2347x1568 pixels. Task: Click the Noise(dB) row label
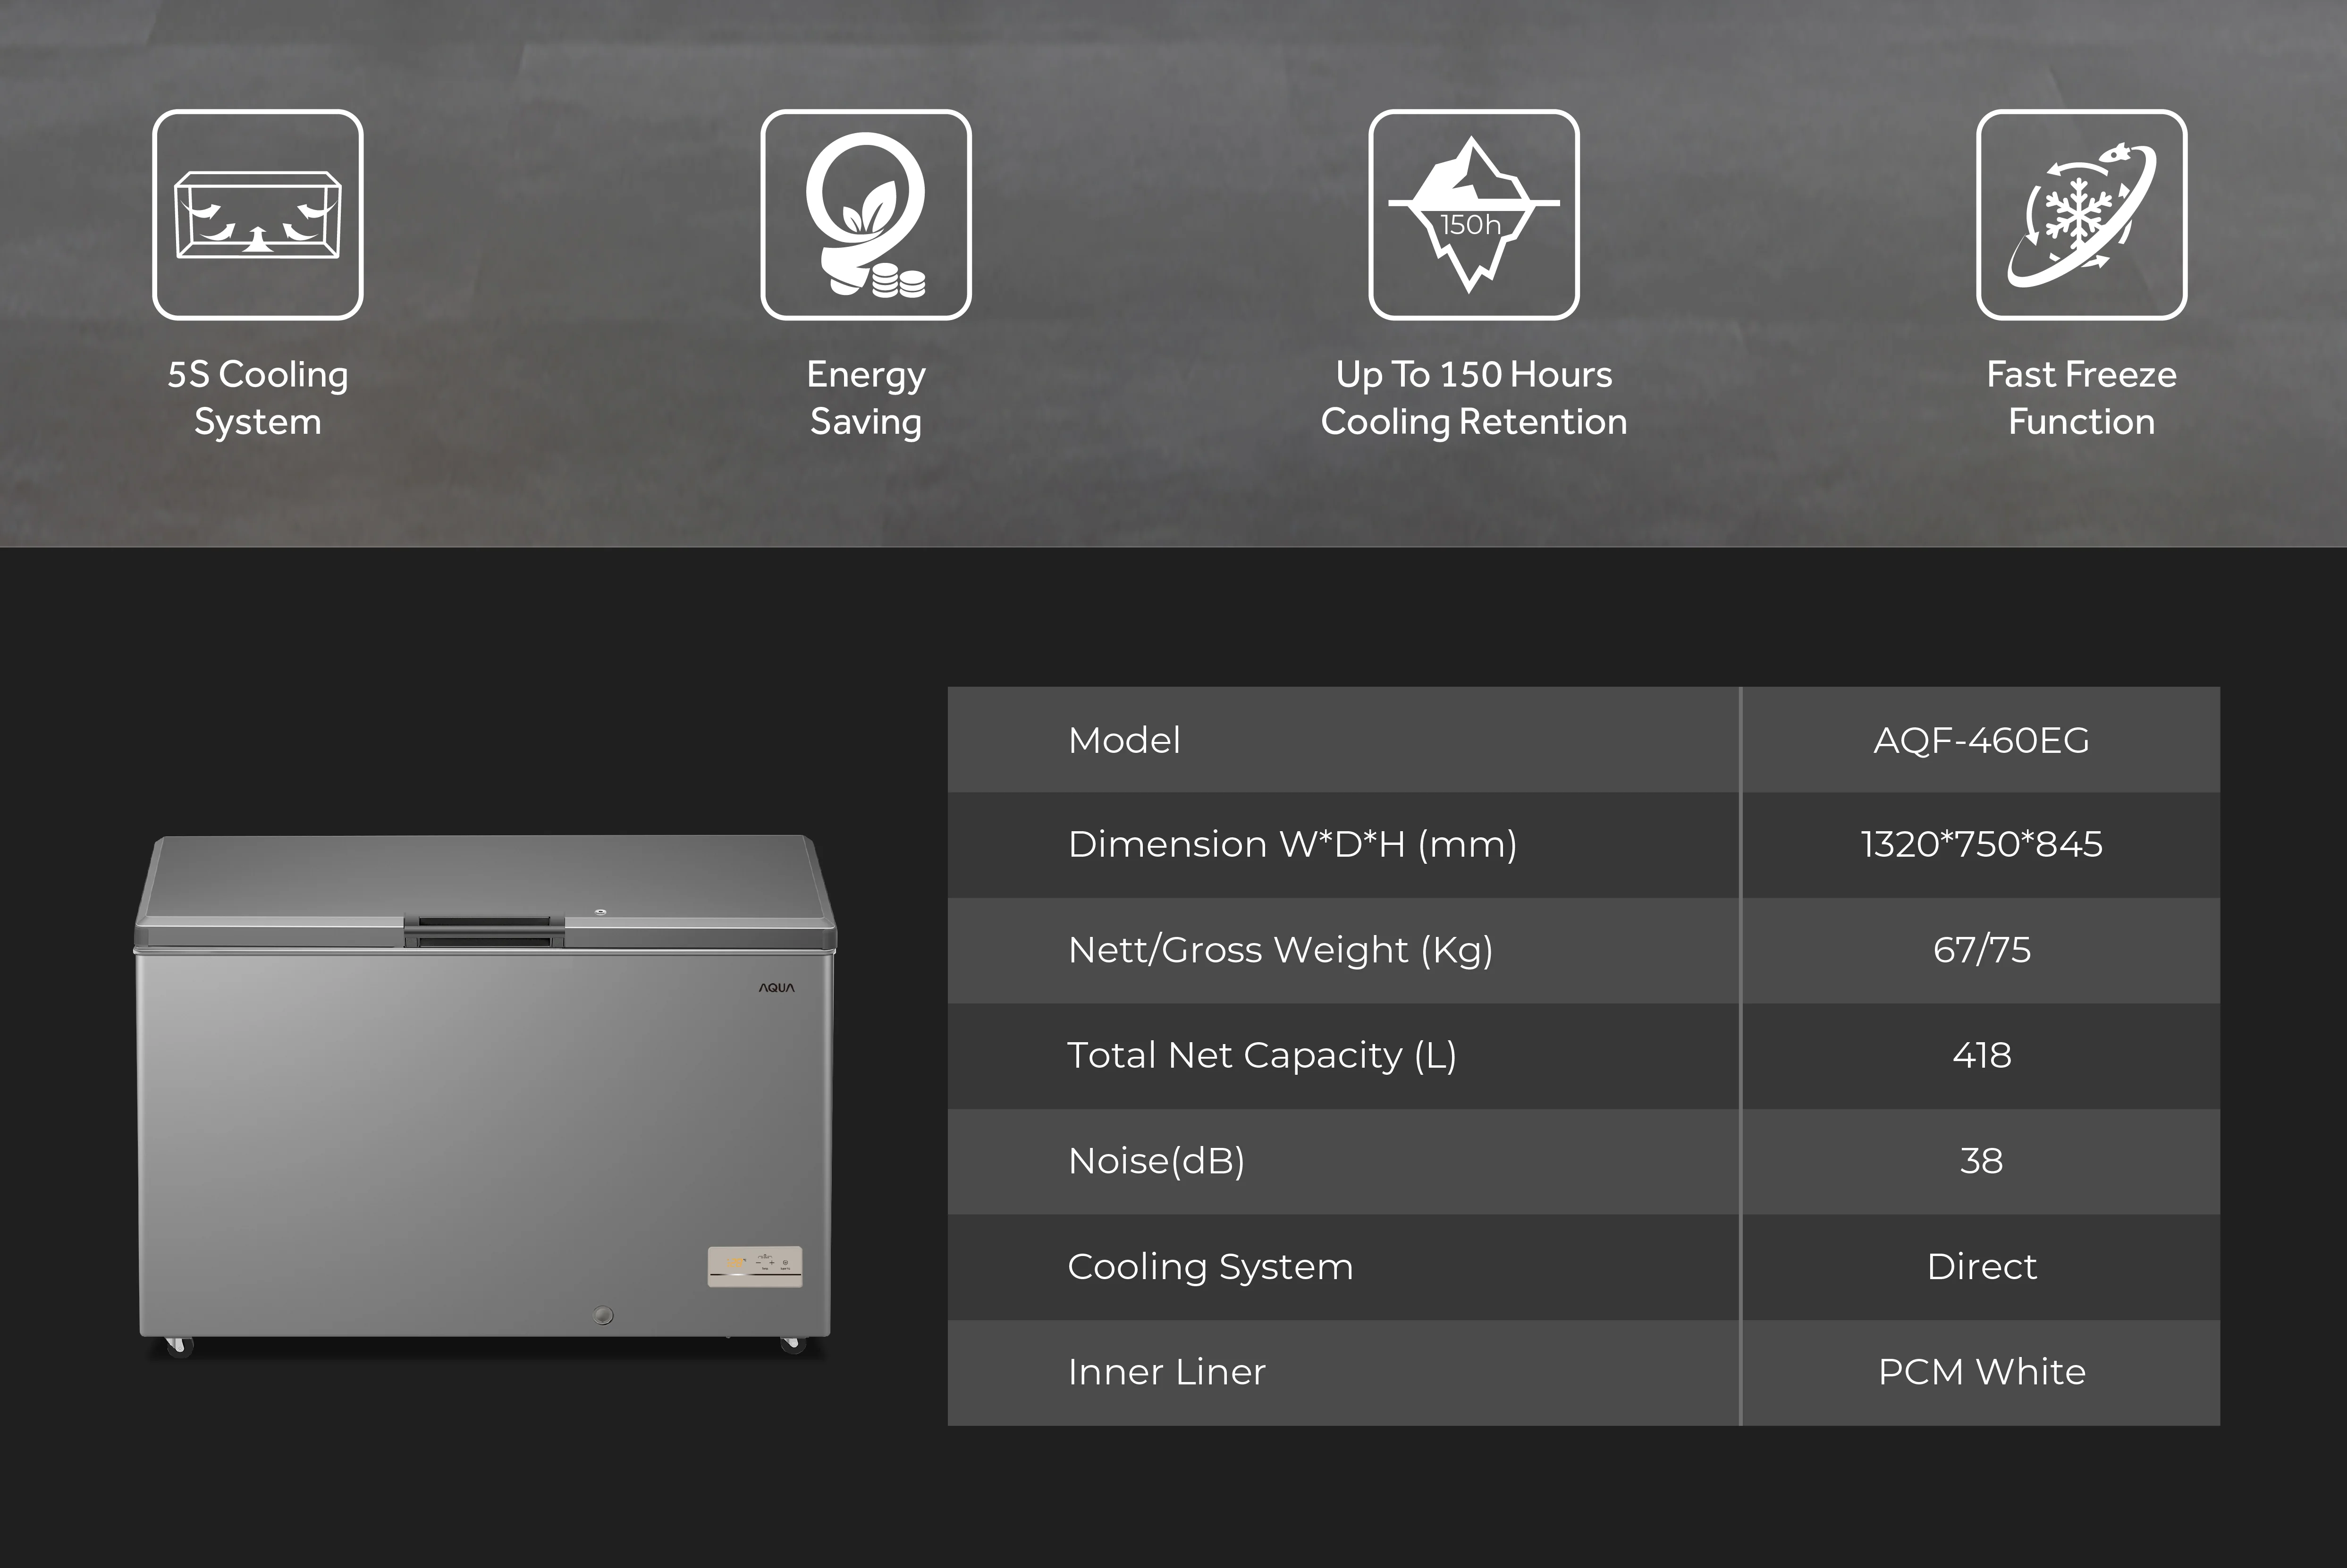pyautogui.click(x=1156, y=1161)
